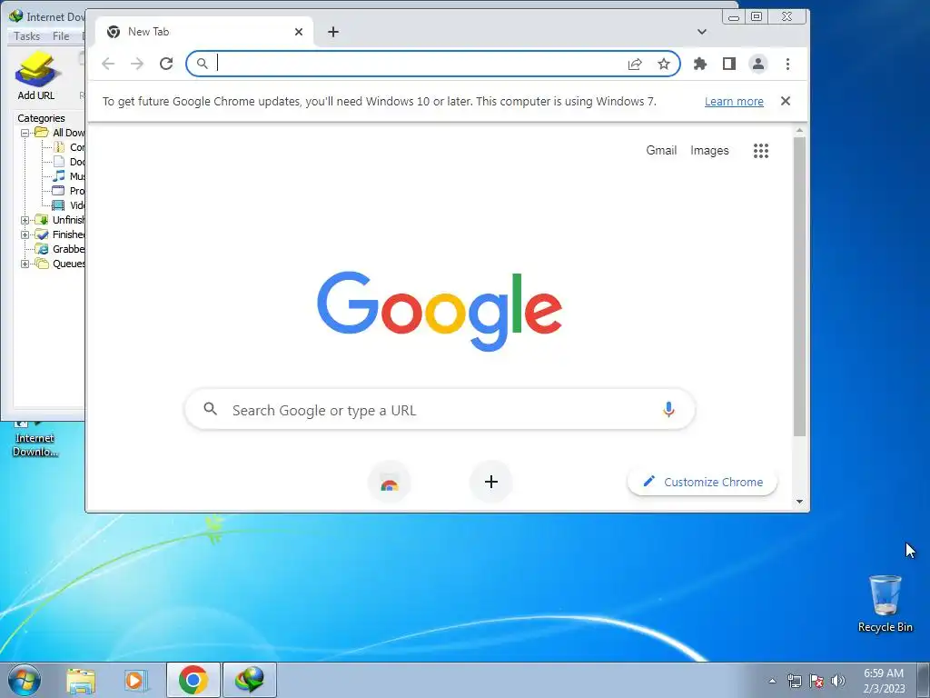Follow the Learn more link
The height and width of the screenshot is (698, 930).
click(x=734, y=102)
